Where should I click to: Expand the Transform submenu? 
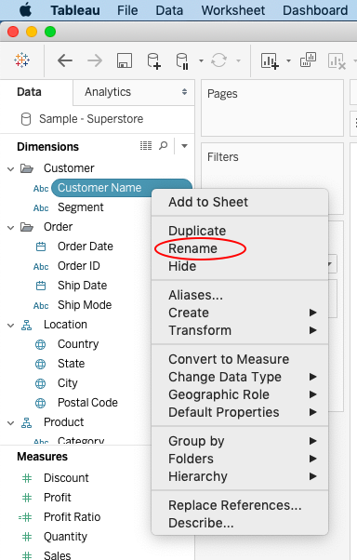(x=239, y=330)
